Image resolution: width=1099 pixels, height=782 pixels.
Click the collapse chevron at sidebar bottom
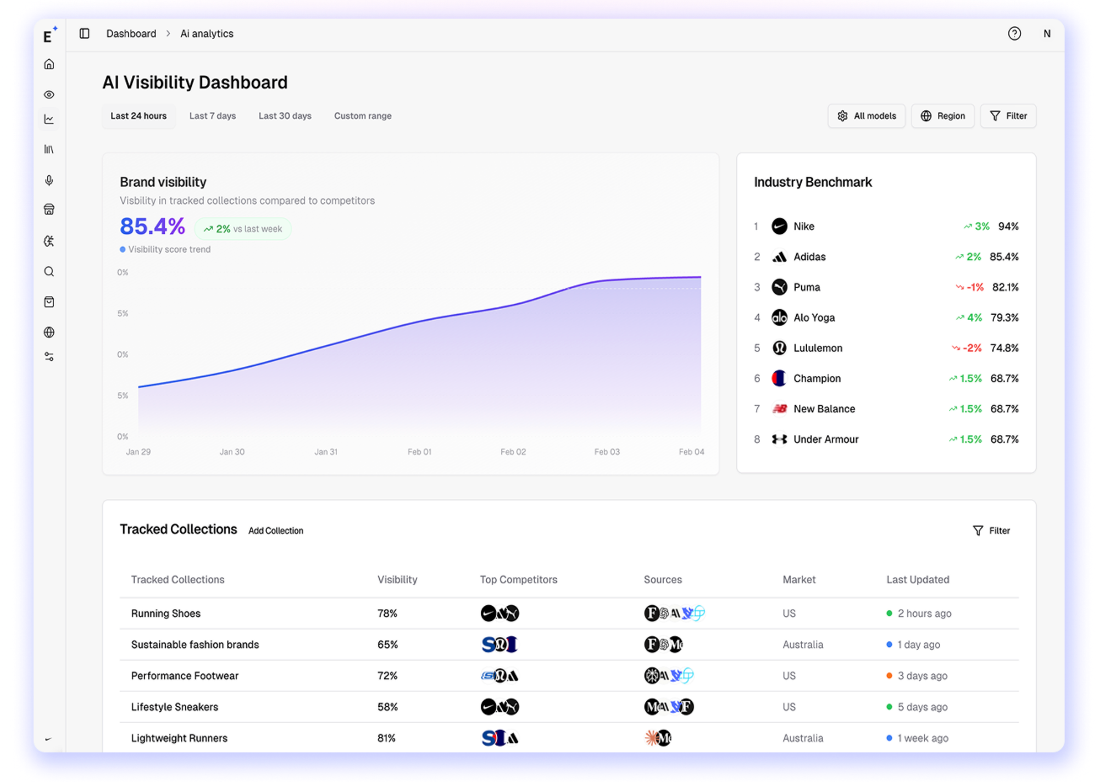coord(48,739)
